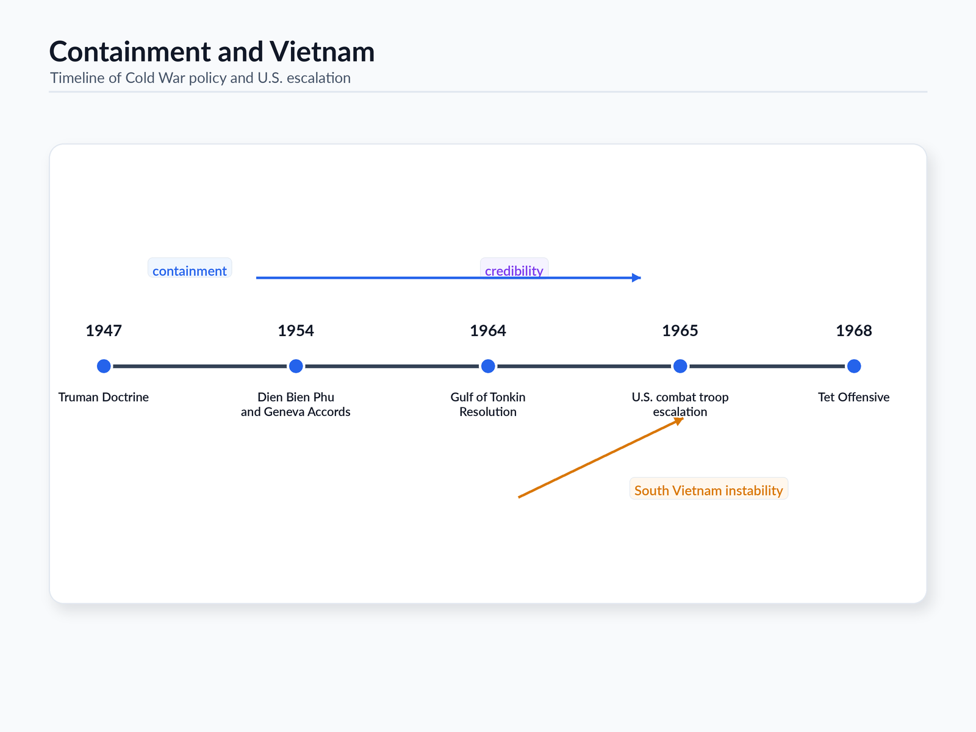Screen dimensions: 976x732
Task: Click the 1968 year label
Action: (854, 331)
